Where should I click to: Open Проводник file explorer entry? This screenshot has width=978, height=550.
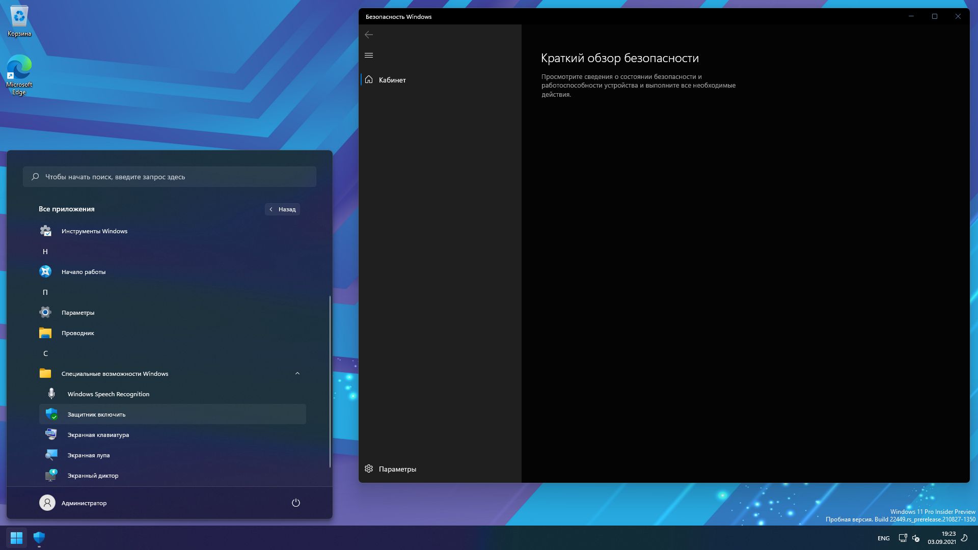(77, 333)
